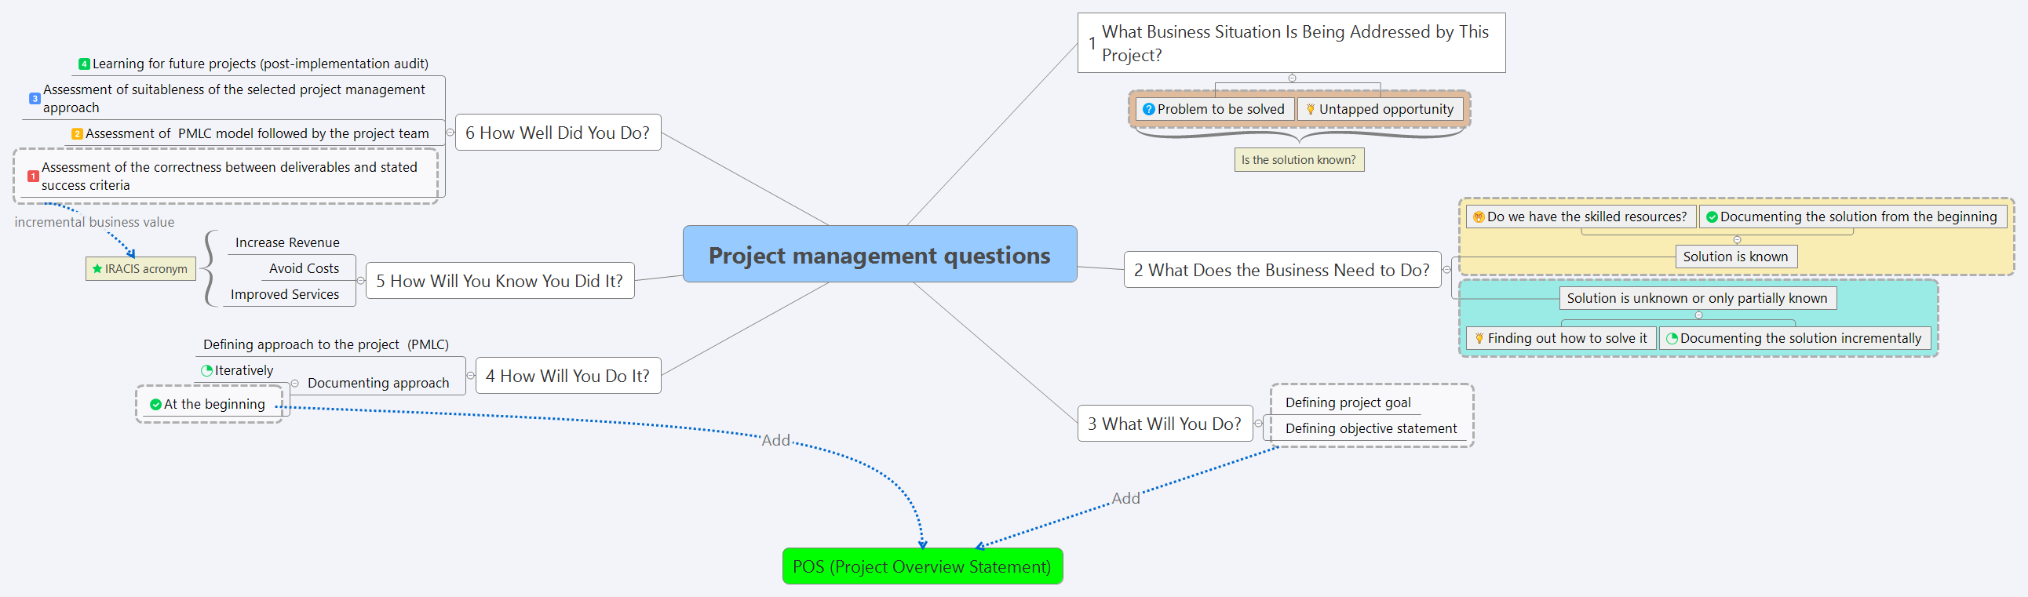Click green check icon on Documenting from the beginning
2028x597 pixels.
pos(1712,217)
